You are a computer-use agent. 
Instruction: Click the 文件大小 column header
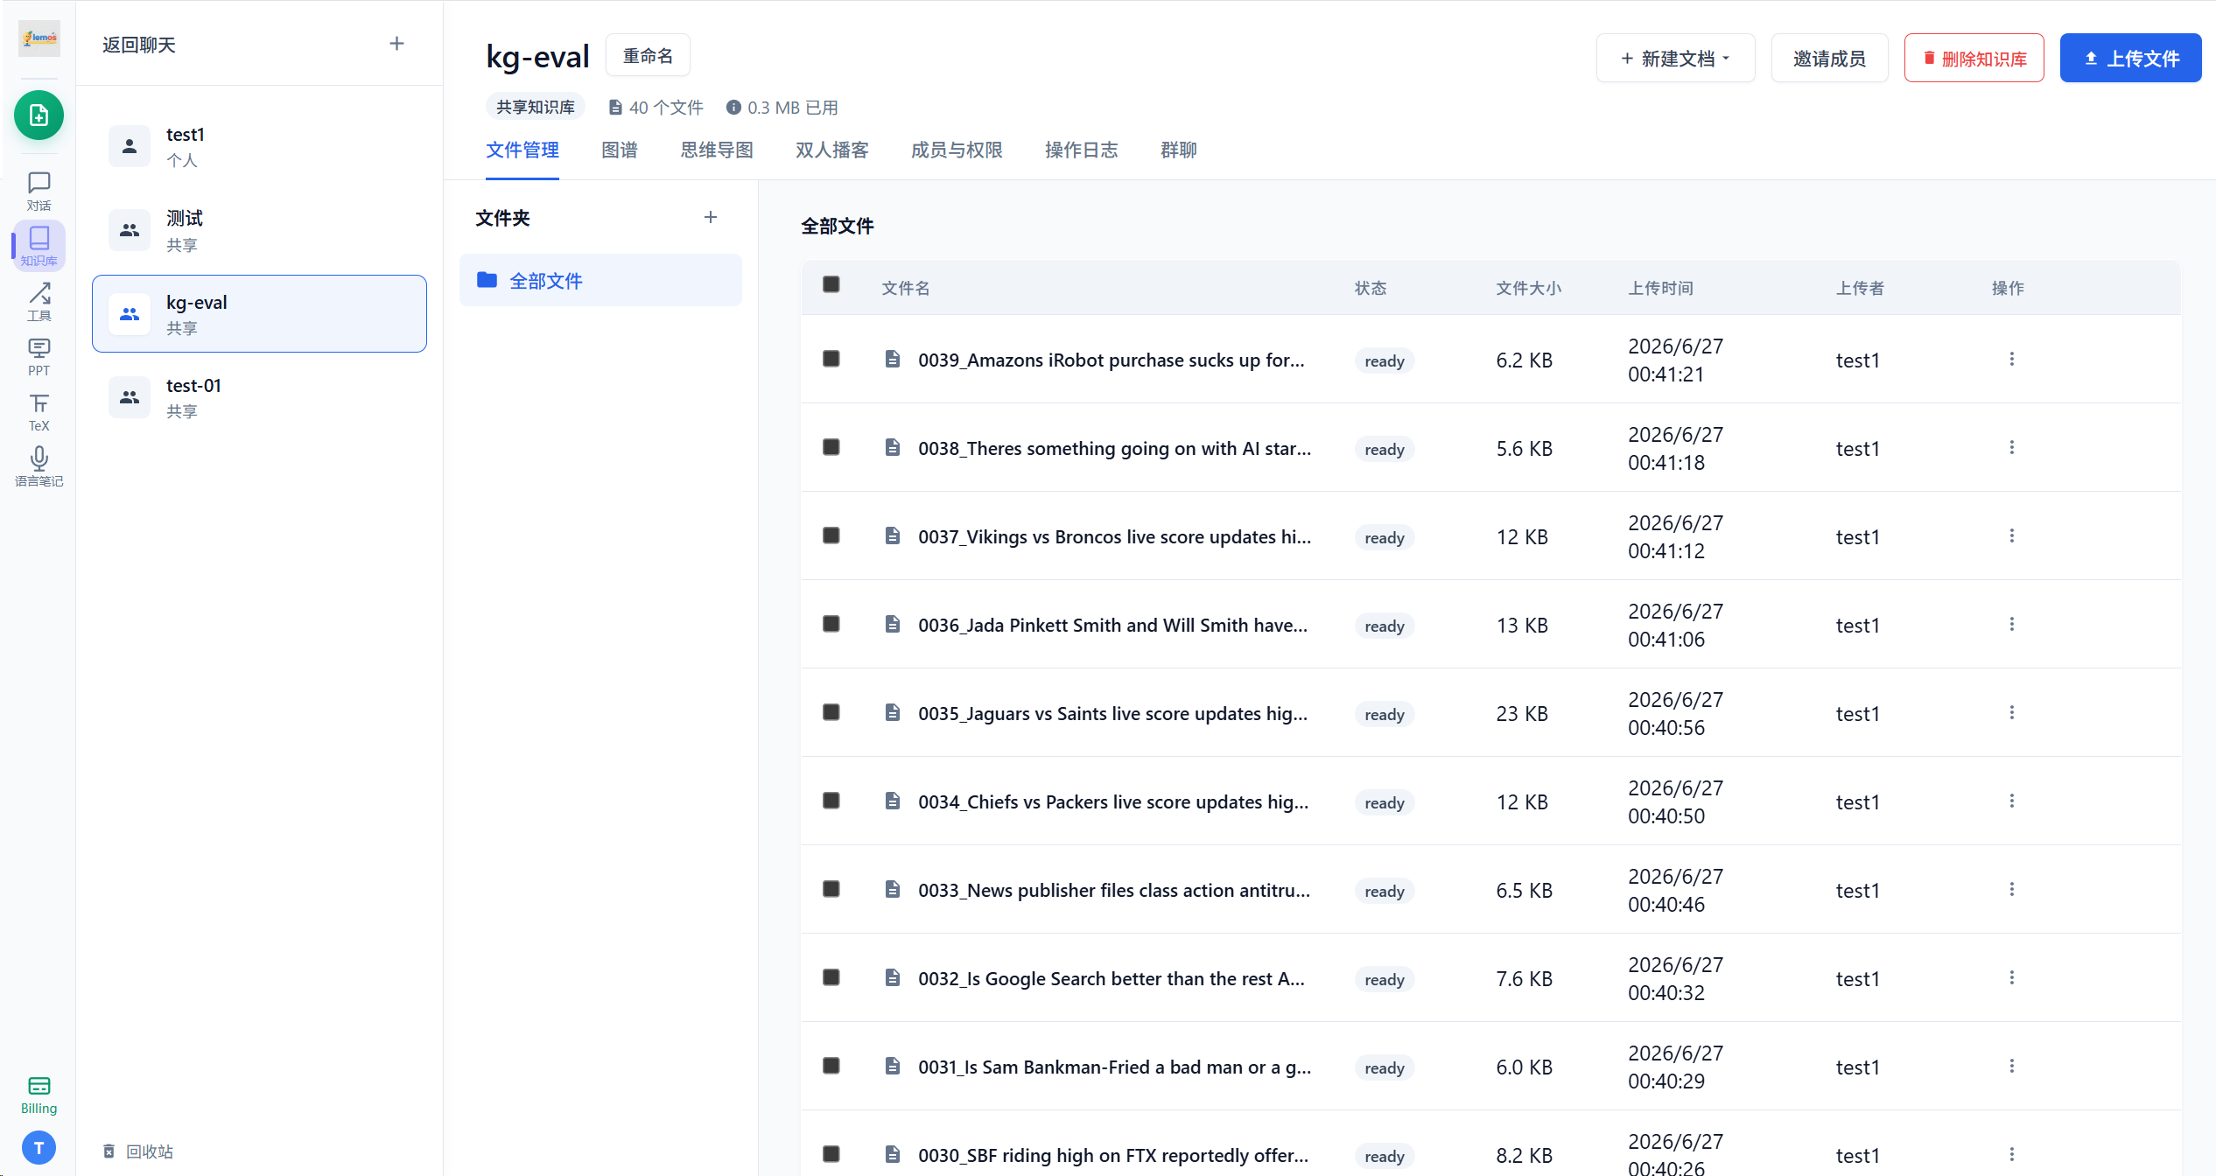tap(1528, 288)
